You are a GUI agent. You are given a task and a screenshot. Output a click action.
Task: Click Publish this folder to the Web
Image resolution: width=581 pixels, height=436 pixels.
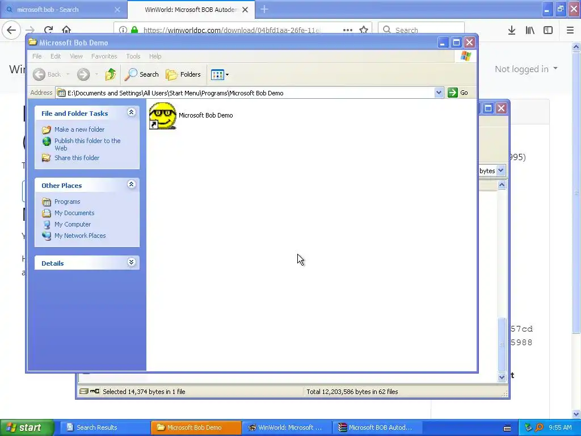click(87, 144)
